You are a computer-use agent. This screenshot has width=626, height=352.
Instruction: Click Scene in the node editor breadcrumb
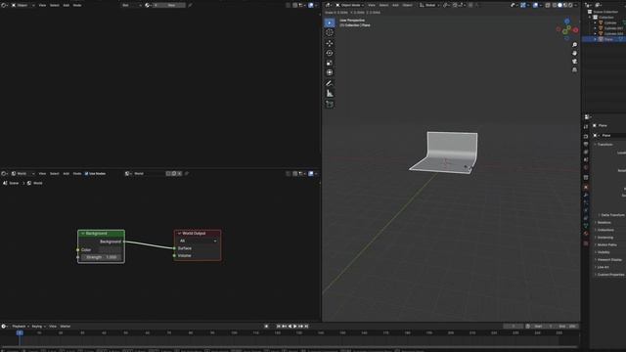pos(14,183)
